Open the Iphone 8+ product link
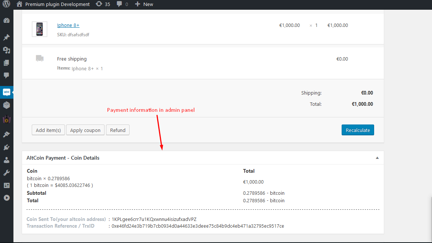 coord(68,25)
